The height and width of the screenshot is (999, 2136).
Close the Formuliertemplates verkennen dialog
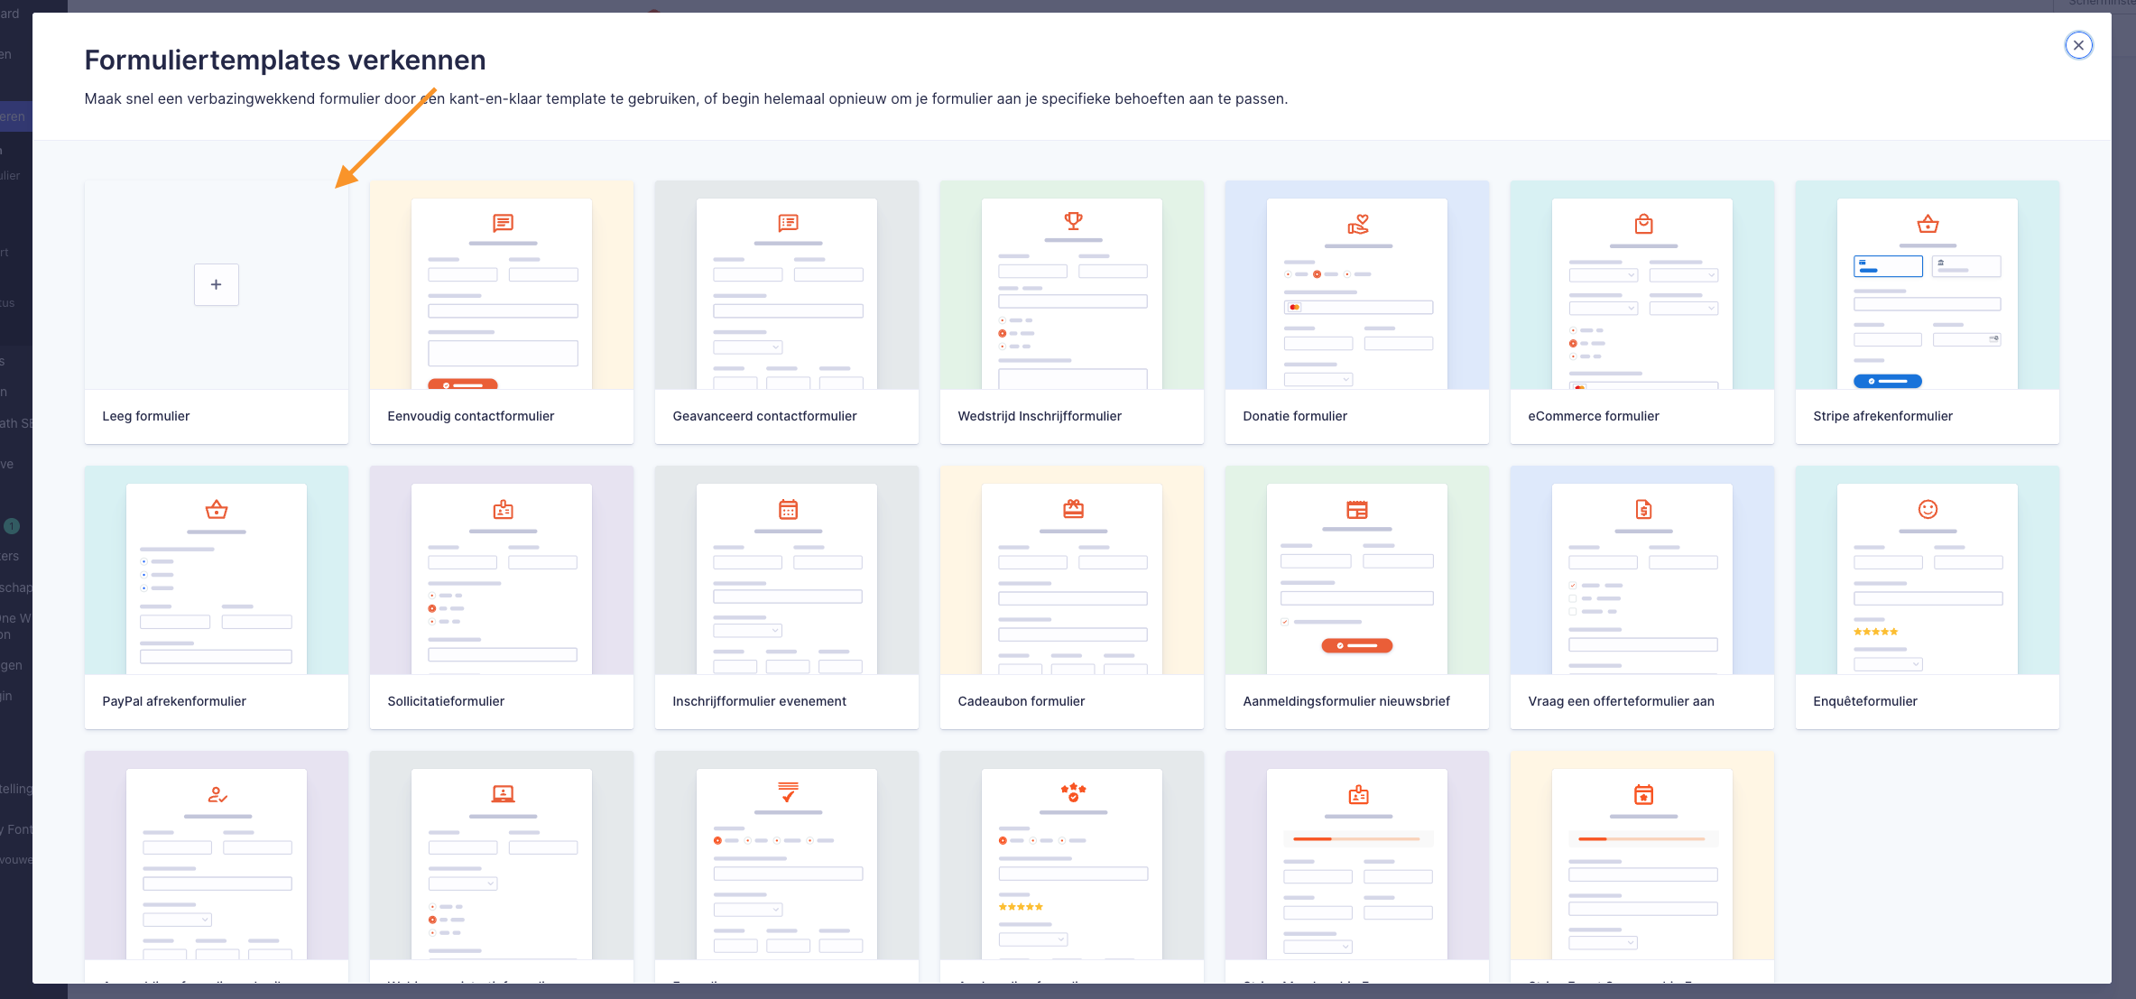coord(2078,45)
